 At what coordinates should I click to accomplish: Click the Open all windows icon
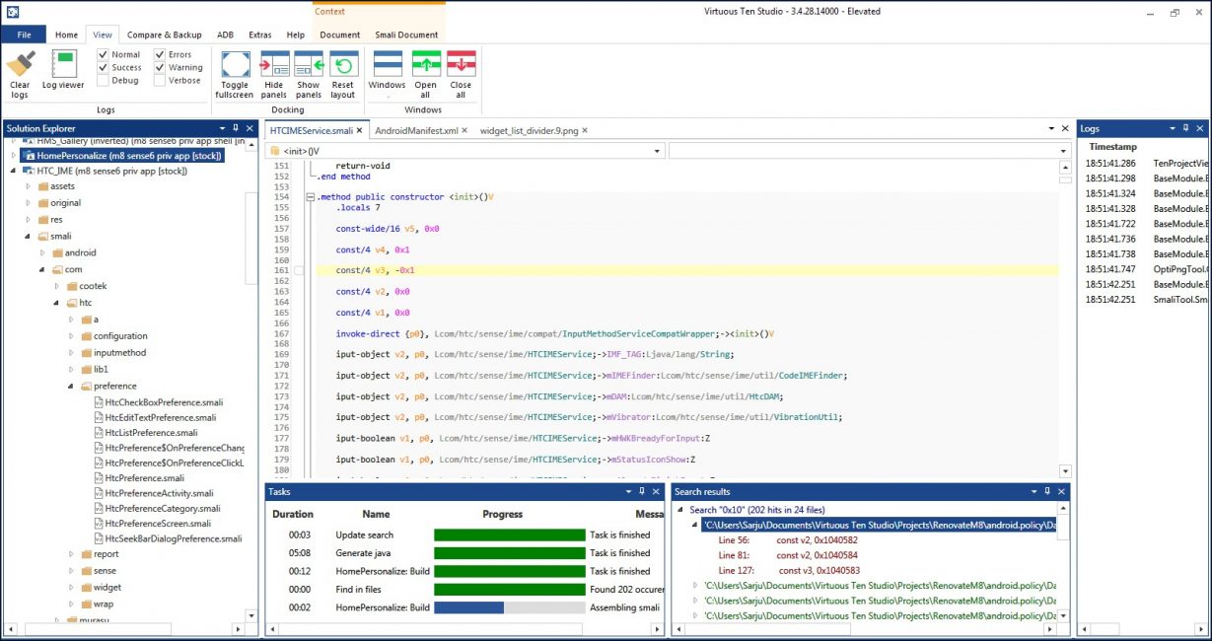coord(426,64)
